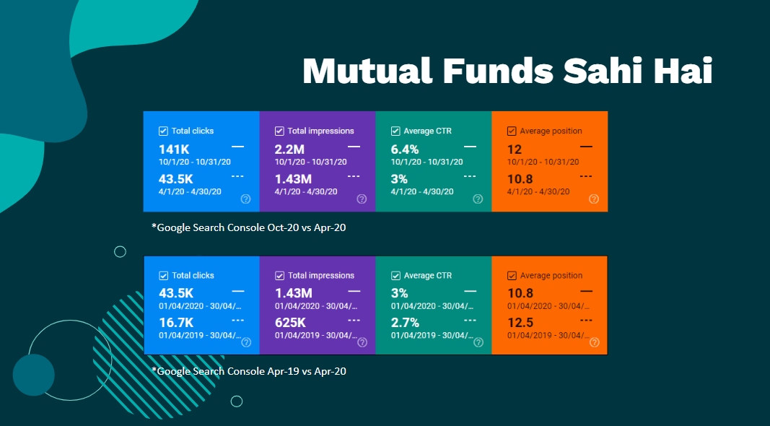The image size is (770, 426).
Task: Click the question mark on top Average CTR card
Action: pos(478,199)
